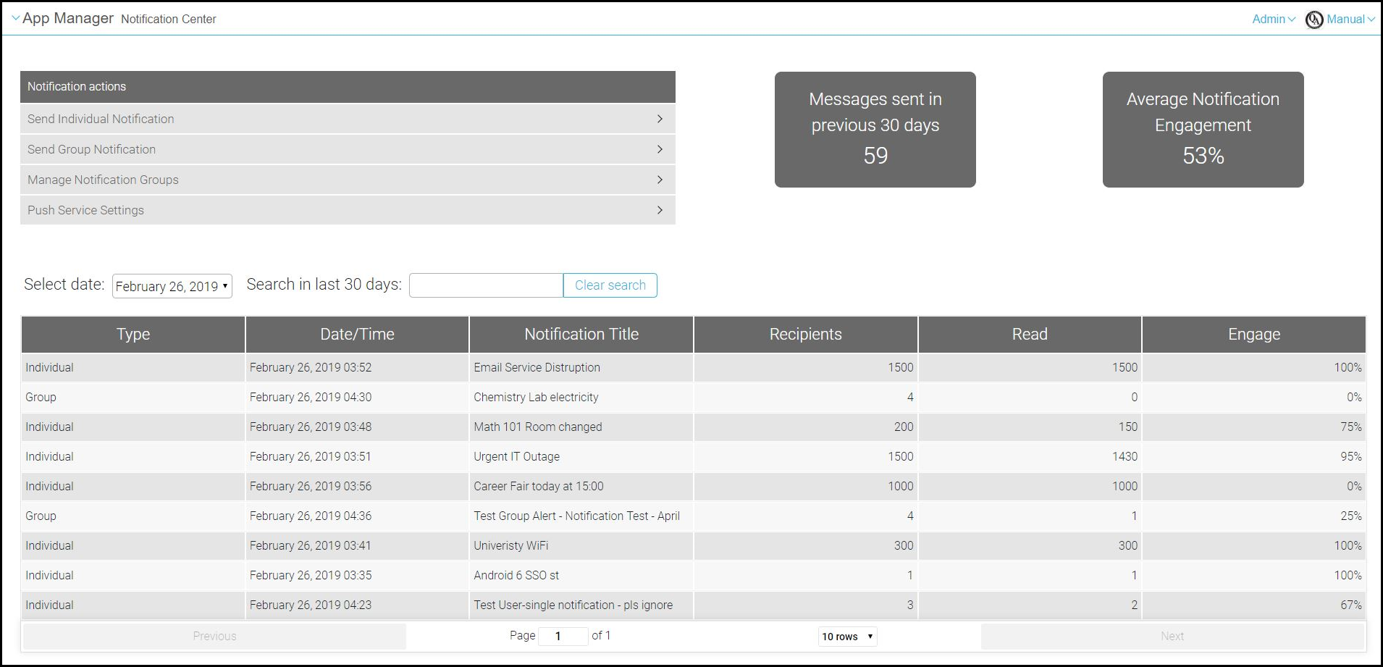Open the Admin dropdown menu
Screen dimensions: 1383x667
click(x=1274, y=19)
